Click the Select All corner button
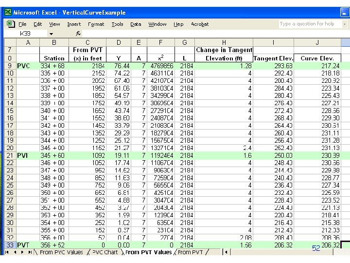Viewport: 350px width, 263px height. tap(10, 42)
